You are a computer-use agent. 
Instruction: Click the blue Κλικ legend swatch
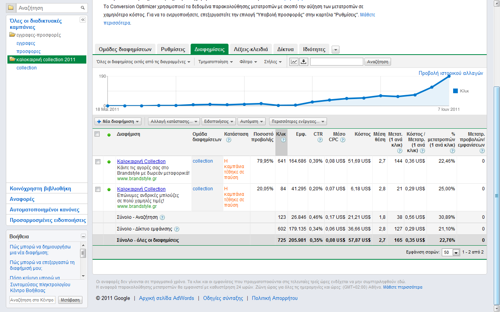coord(455,91)
